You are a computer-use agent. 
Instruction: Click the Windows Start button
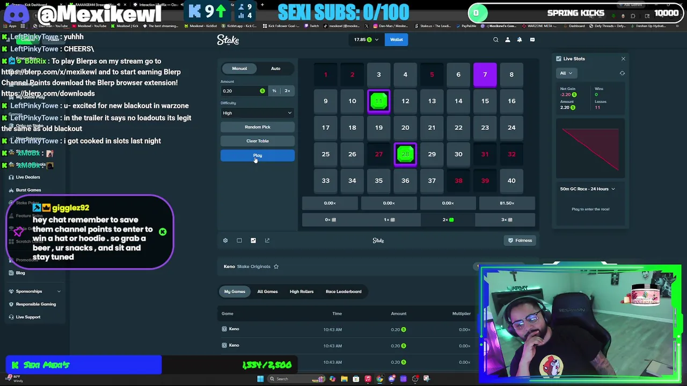click(x=260, y=379)
